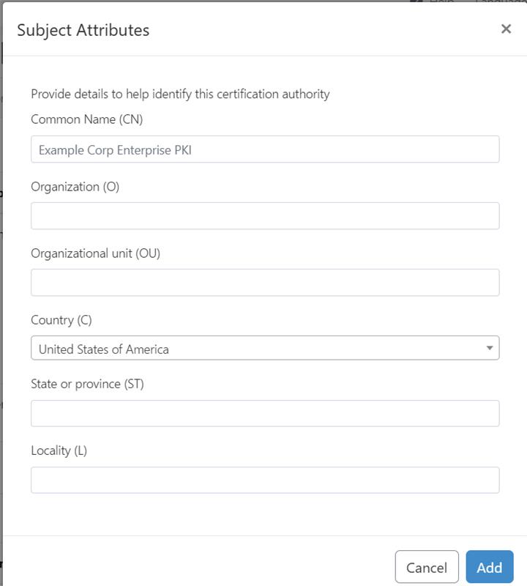527x586 pixels.
Task: Click the "Country (C)" label text
Action: (61, 320)
